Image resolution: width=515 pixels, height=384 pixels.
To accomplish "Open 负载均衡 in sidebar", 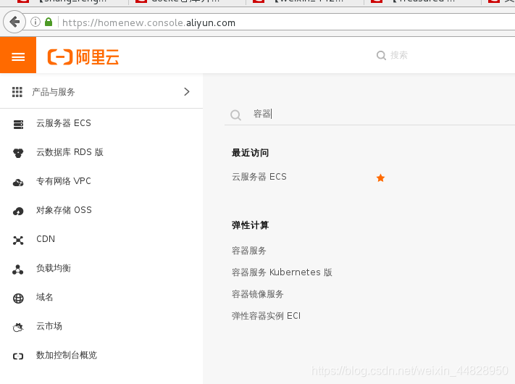I will tap(54, 268).
